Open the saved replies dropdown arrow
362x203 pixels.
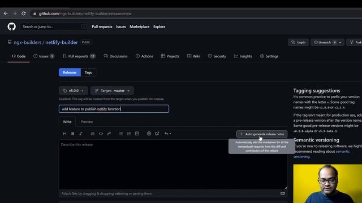pyautogui.click(x=168, y=134)
